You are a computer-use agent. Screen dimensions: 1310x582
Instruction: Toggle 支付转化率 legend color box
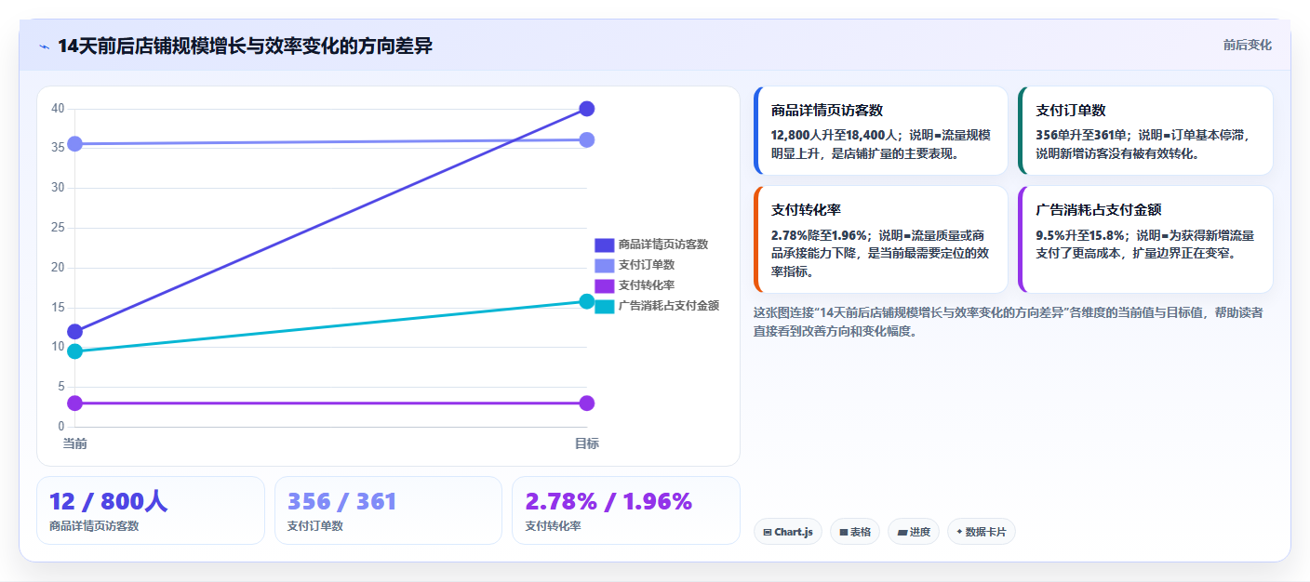[x=605, y=285]
